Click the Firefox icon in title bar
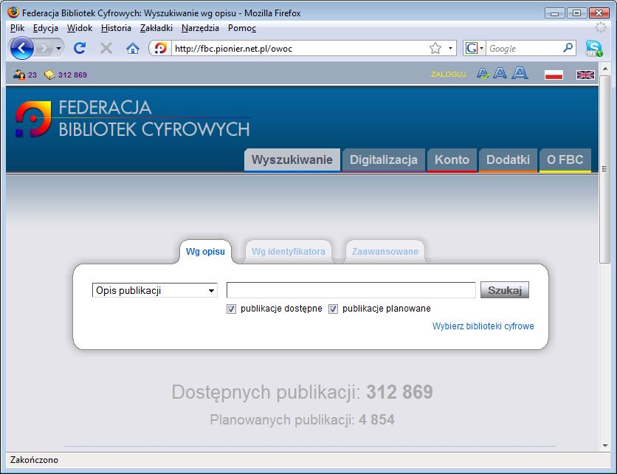Viewport: 617px width, 474px height. coord(13,13)
